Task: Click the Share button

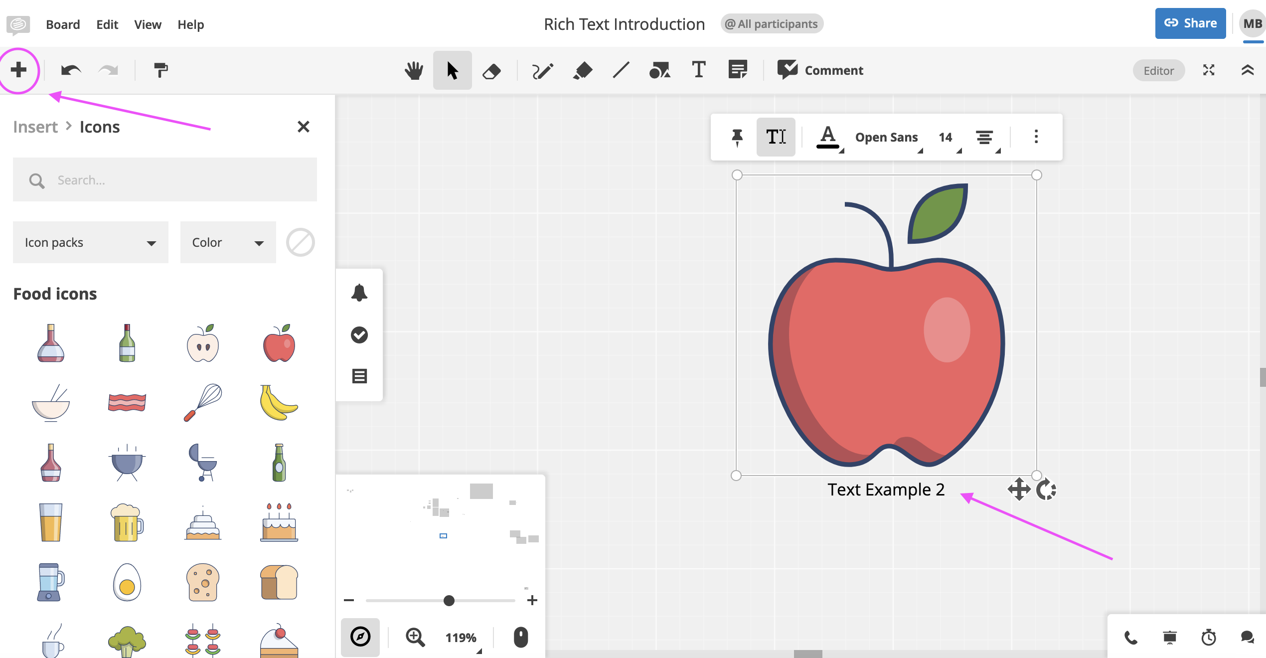Action: point(1190,23)
